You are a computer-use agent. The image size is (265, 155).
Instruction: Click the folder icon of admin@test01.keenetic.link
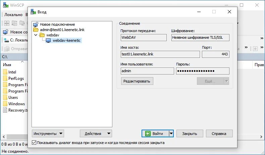click(x=36, y=30)
